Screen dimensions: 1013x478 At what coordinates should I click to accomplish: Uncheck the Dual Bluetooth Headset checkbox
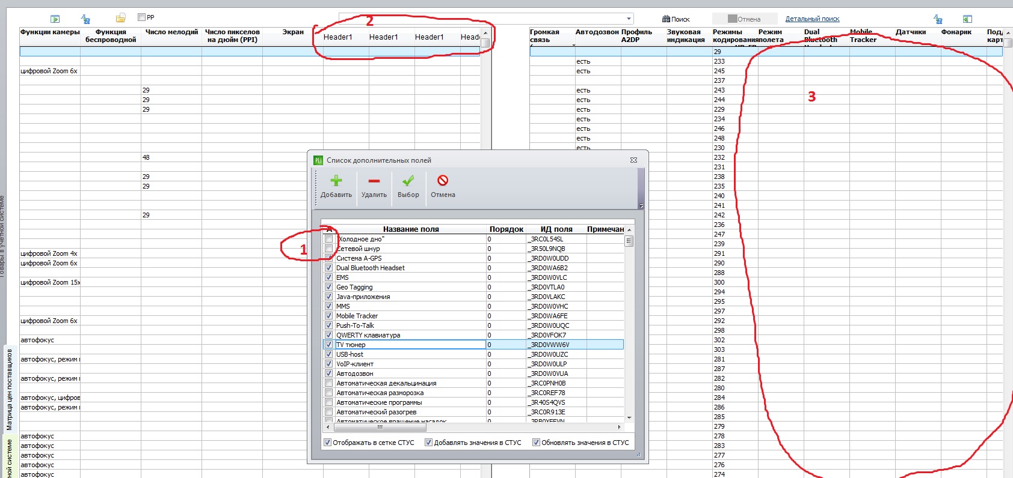click(329, 268)
